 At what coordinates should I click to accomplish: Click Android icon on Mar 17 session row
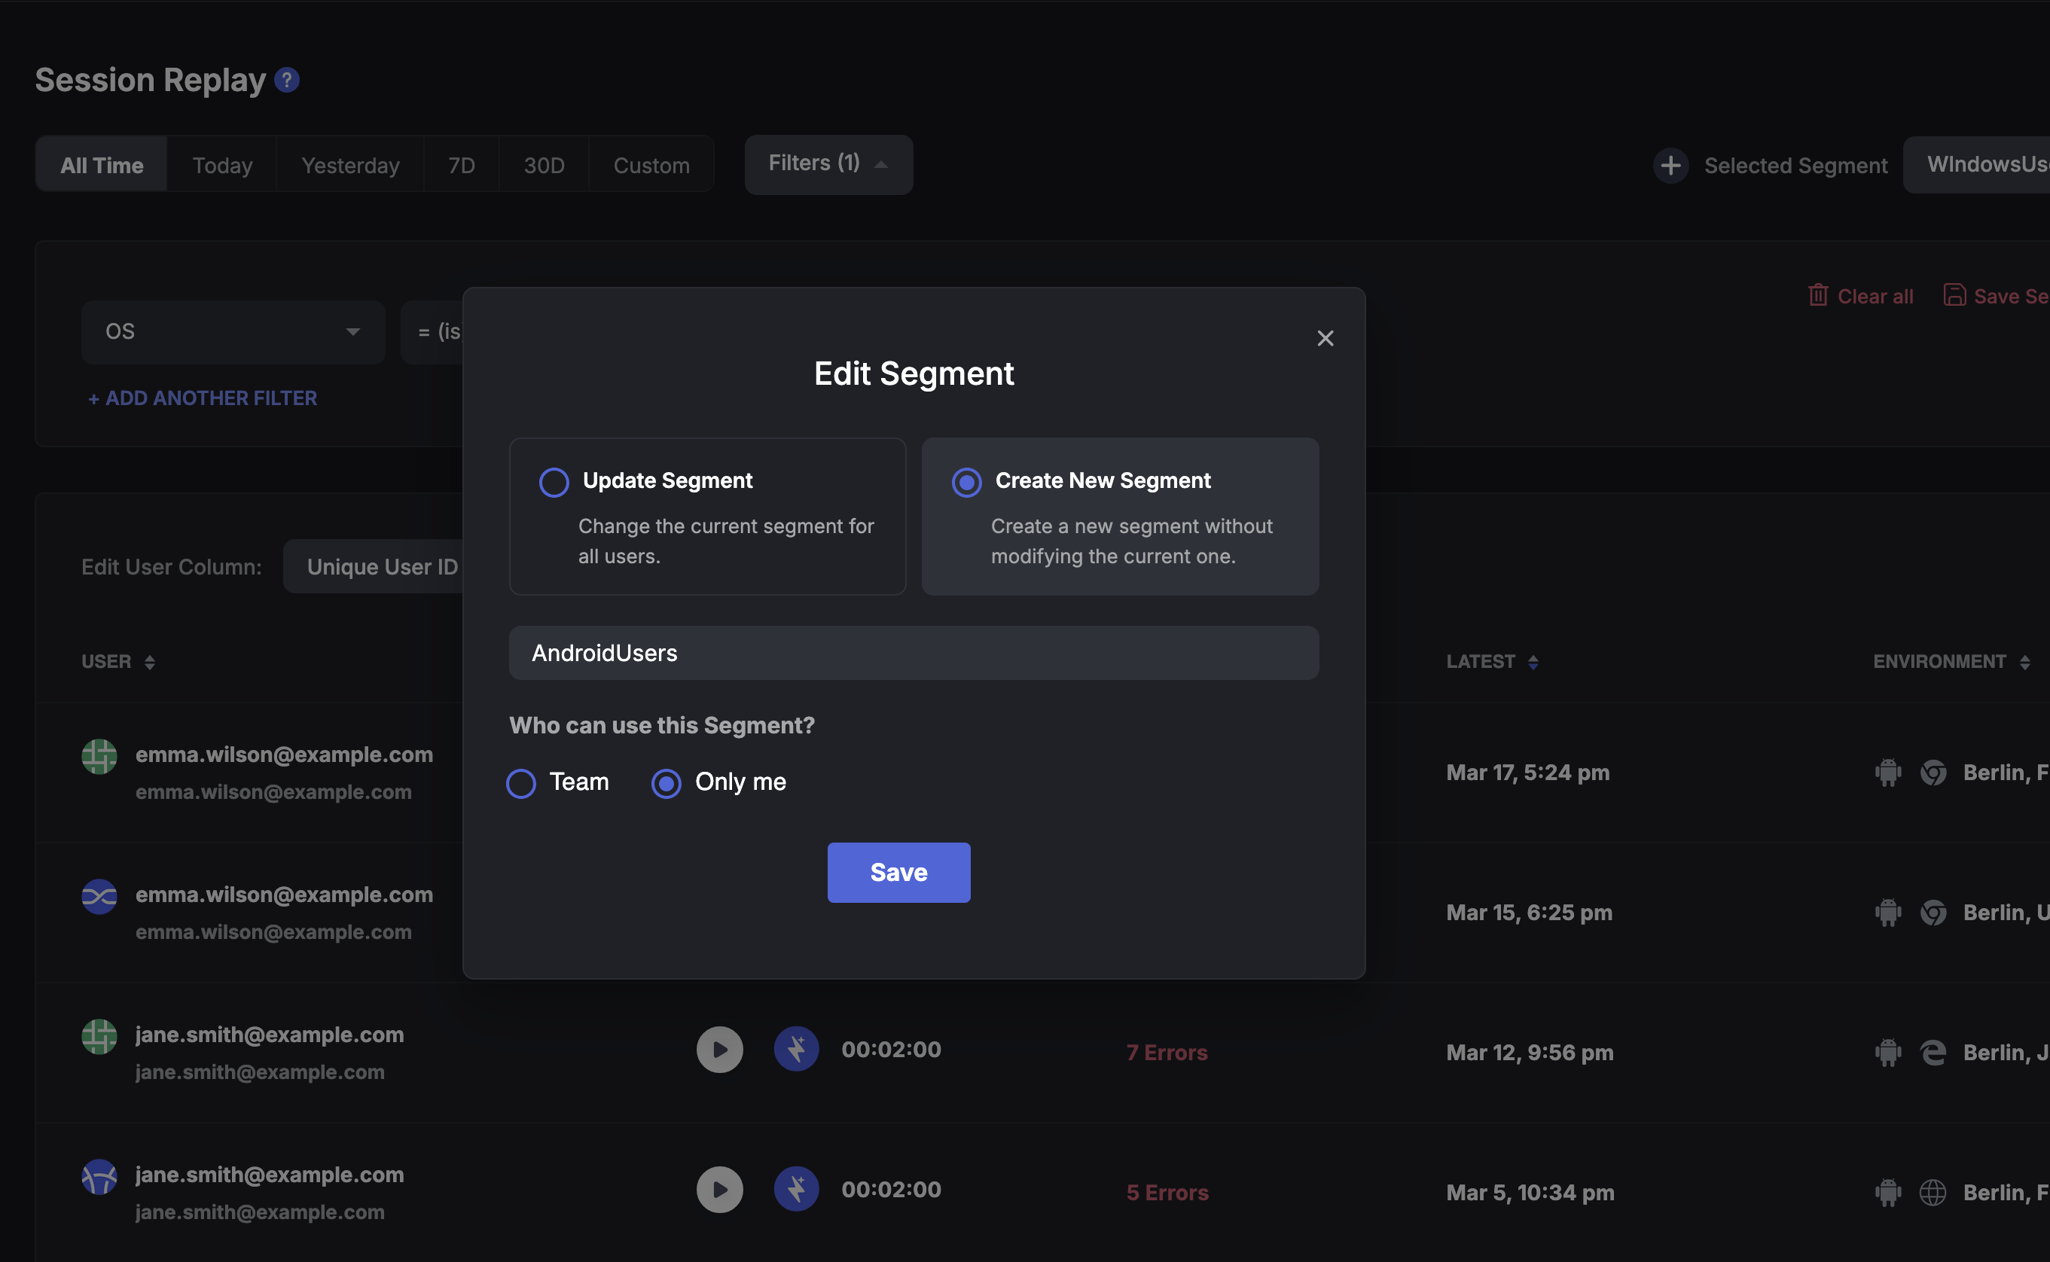1887,772
